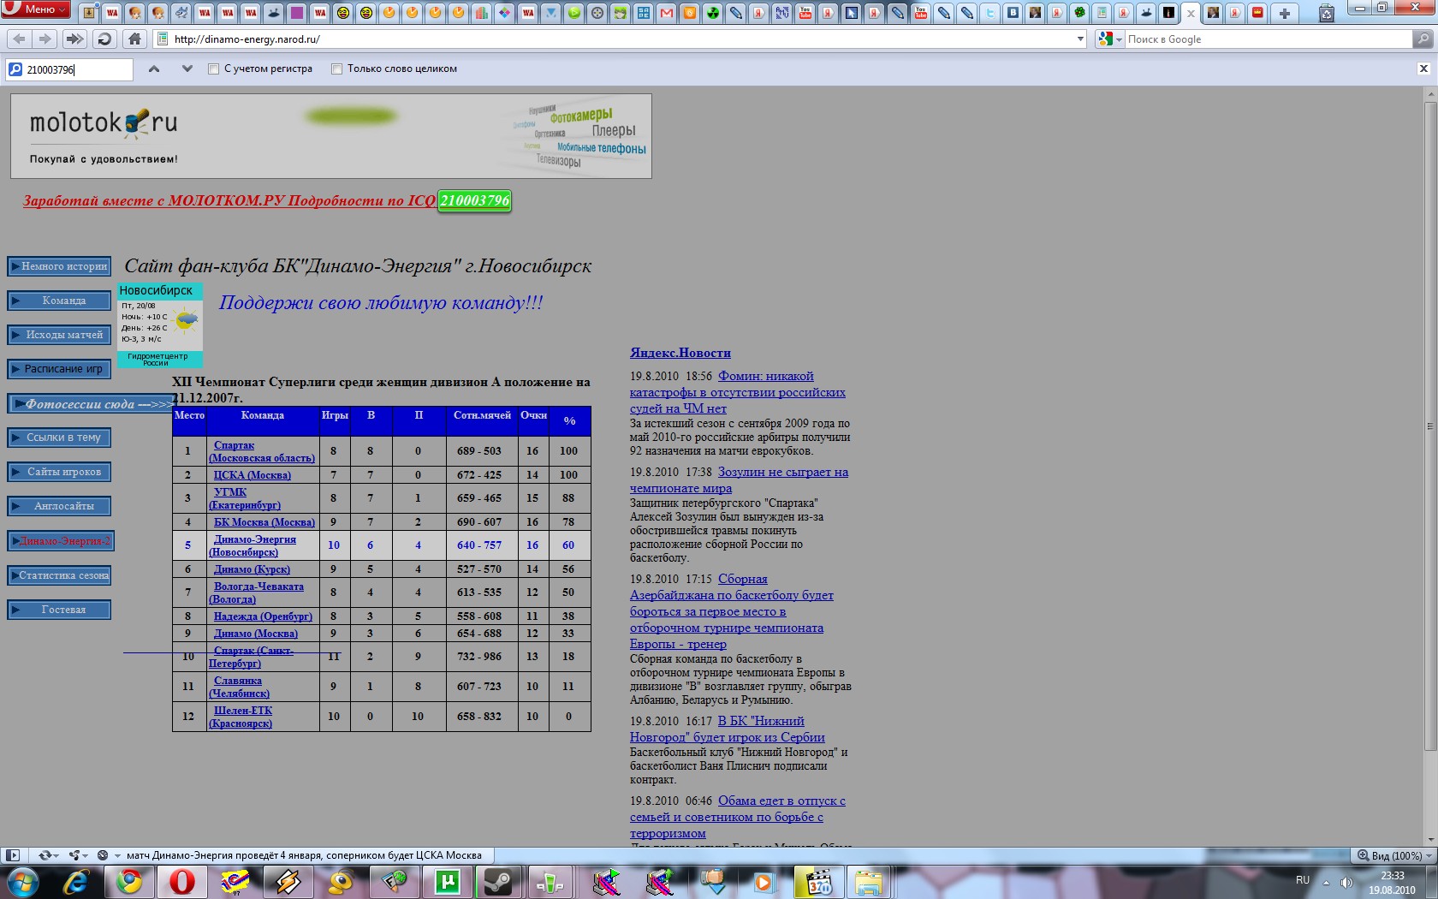Viewport: 1438px width, 899px height.
Task: Click 'ЦСКА (Москва)' team link
Action: click(x=253, y=475)
